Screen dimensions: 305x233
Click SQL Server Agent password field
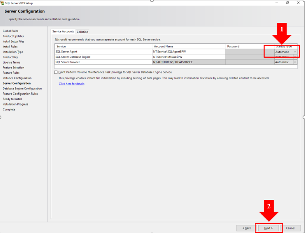tap(250, 52)
